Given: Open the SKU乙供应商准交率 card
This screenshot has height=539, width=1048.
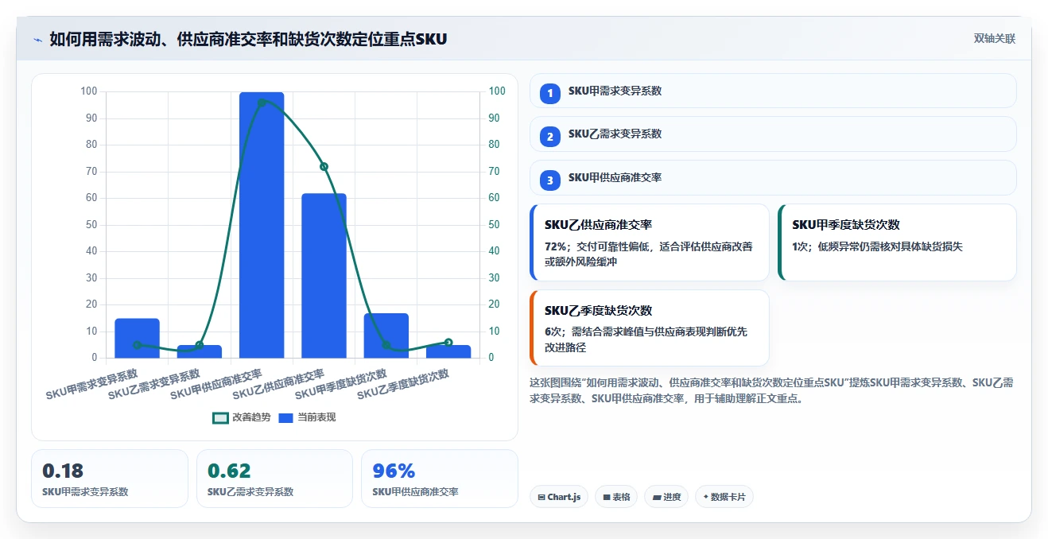Looking at the screenshot, I should (x=650, y=242).
